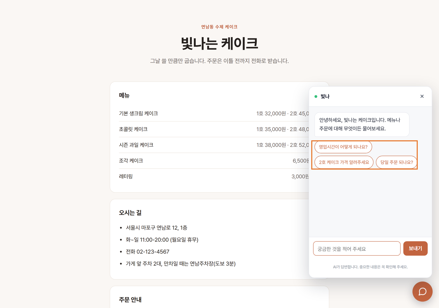The image size is (439, 308).
Task: Select the 시즌 과일 케이크 menu item
Action: (136, 145)
